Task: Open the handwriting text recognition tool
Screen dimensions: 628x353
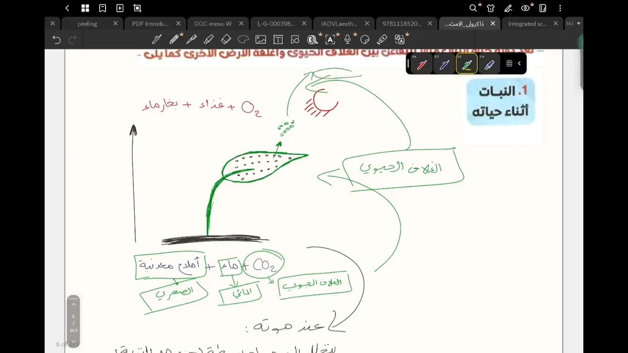Action: (330, 39)
